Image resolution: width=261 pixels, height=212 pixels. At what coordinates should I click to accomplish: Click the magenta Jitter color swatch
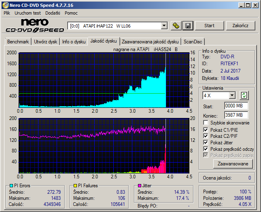[140, 186]
